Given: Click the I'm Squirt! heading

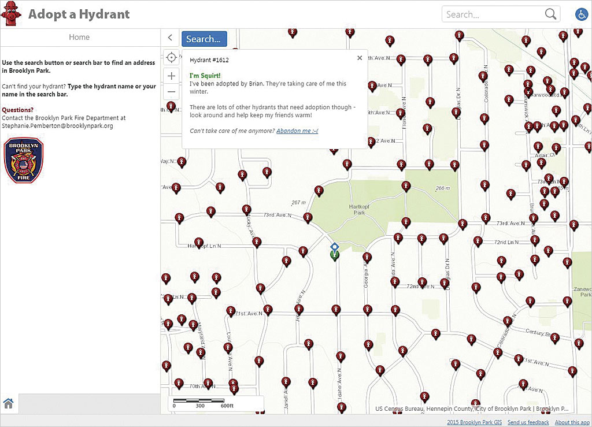Looking at the screenshot, I should pyautogui.click(x=205, y=76).
